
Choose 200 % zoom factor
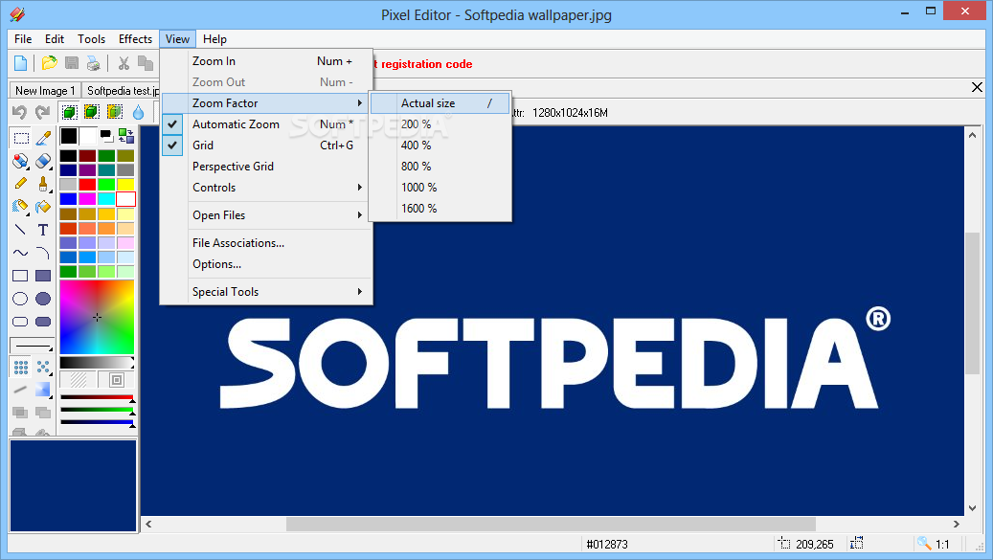click(x=440, y=124)
